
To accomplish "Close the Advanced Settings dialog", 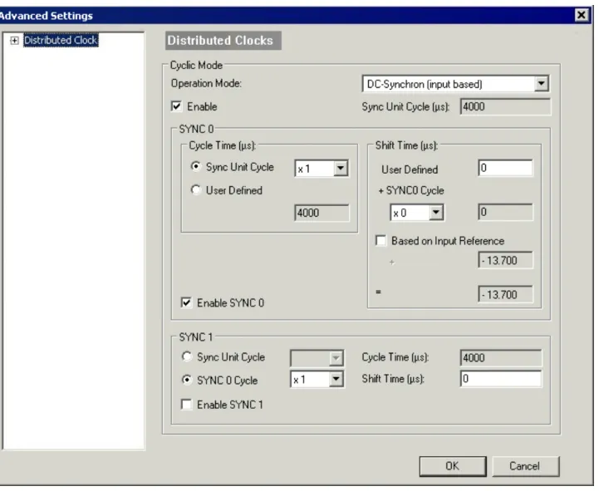I will pos(581,15).
